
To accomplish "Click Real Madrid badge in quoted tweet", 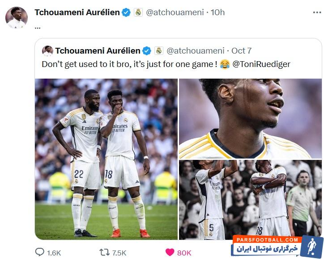I will 159,51.
